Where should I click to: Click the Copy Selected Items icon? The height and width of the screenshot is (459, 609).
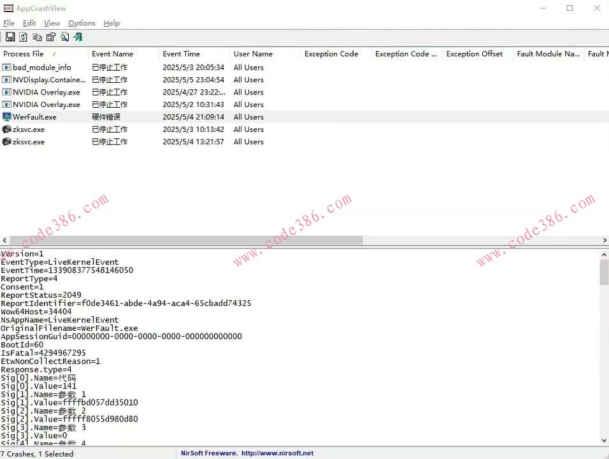37,37
